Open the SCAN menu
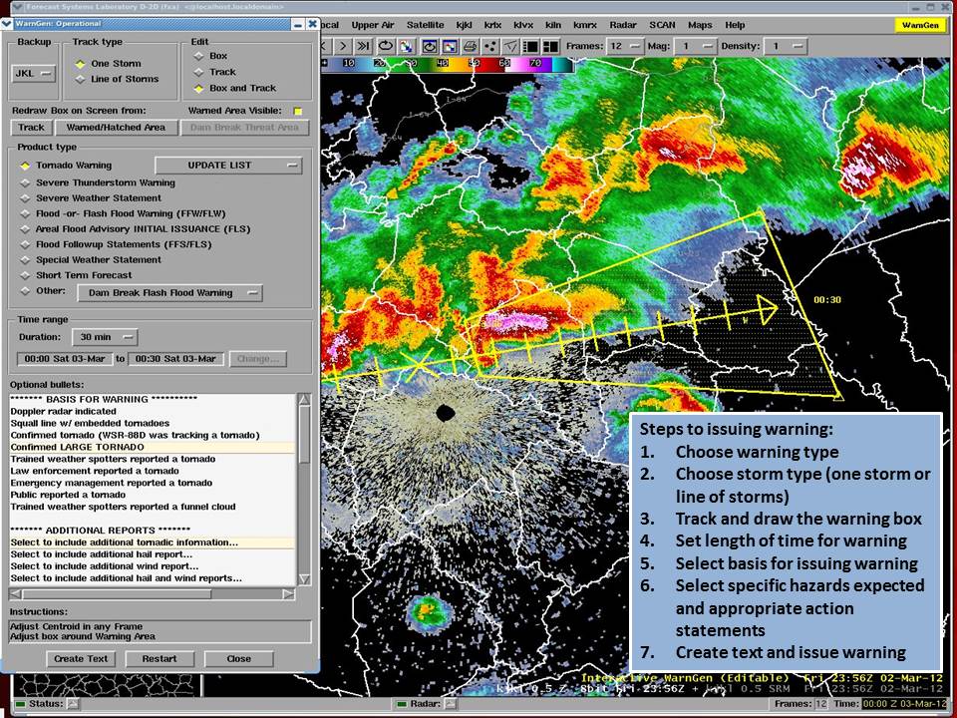Image resolution: width=957 pixels, height=718 pixels. click(x=662, y=25)
